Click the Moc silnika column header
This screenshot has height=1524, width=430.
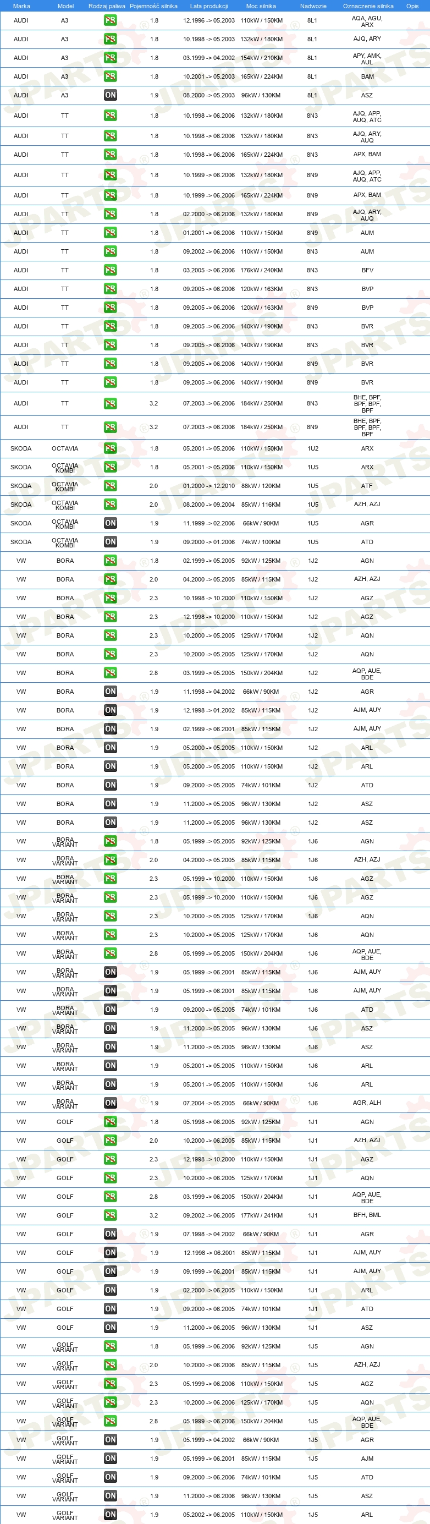click(261, 6)
